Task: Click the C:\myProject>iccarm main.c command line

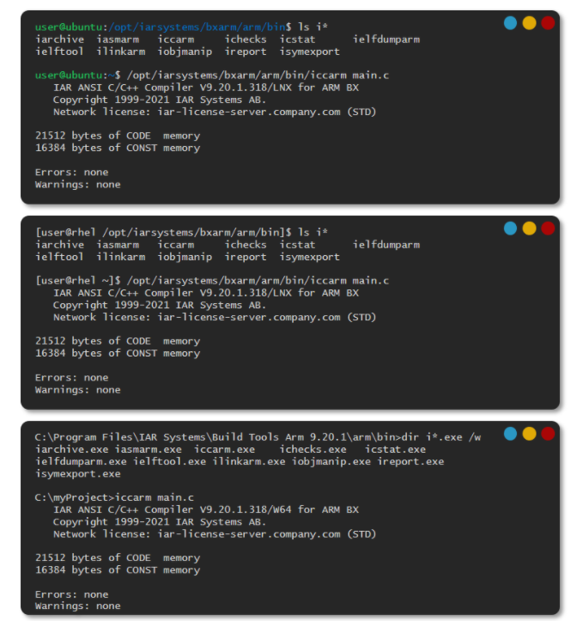Action: [114, 497]
